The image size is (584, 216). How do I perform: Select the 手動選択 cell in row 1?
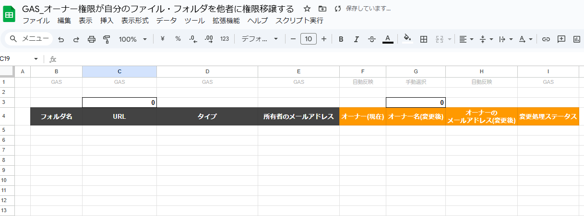pyautogui.click(x=416, y=82)
